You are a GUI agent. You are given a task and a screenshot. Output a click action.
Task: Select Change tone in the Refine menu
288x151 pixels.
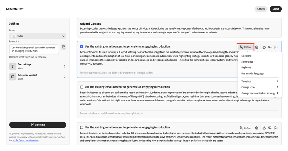click(248, 87)
